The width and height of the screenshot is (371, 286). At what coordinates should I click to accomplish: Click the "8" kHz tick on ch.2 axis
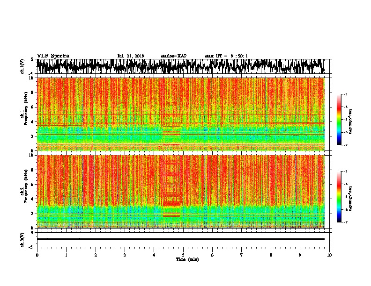[33, 170]
